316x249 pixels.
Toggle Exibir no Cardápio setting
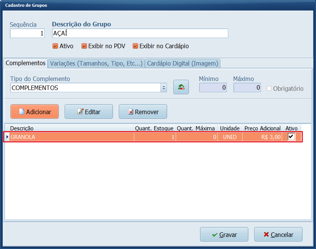[135, 46]
